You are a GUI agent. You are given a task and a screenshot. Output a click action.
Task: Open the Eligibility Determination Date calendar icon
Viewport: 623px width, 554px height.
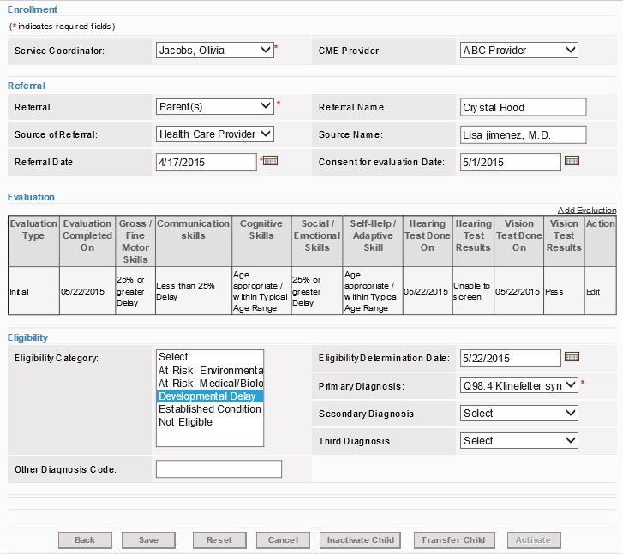pyautogui.click(x=572, y=356)
